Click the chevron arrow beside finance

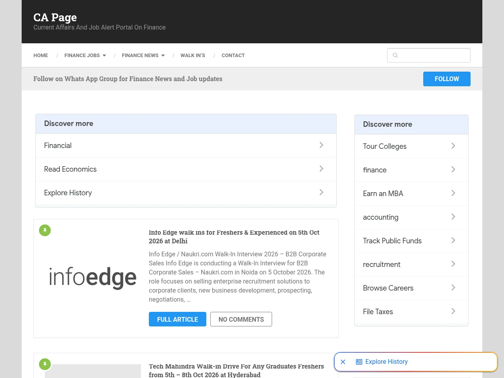click(453, 169)
